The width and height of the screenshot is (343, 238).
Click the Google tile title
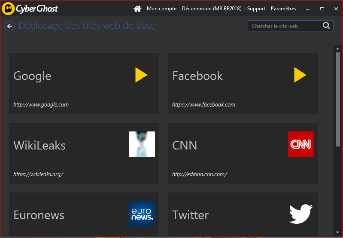pos(32,76)
